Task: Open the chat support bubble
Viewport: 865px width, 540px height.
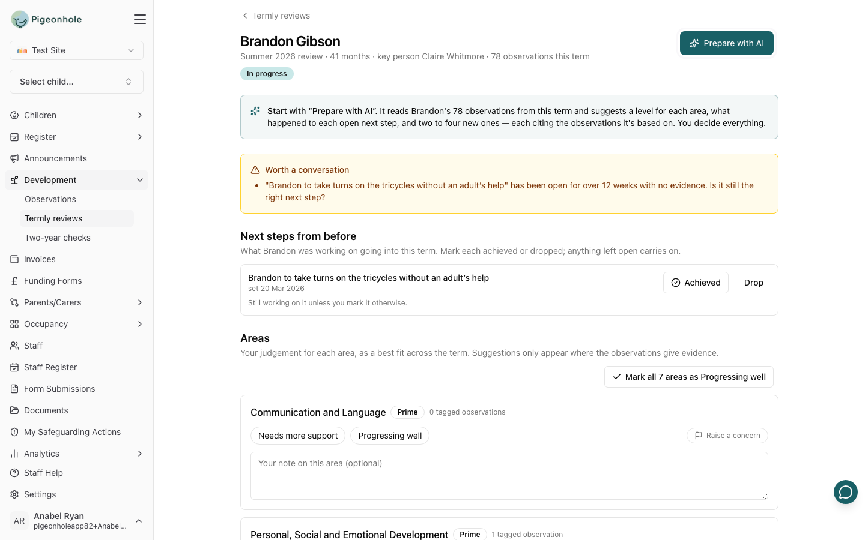Action: coord(845,492)
